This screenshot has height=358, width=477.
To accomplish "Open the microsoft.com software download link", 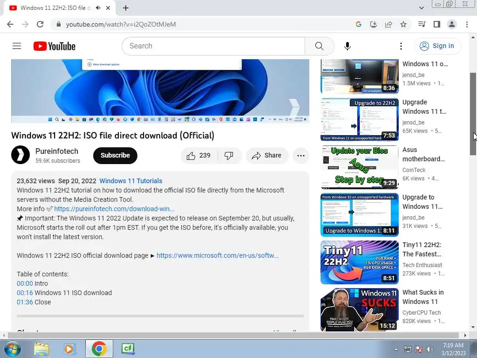I will pyautogui.click(x=218, y=255).
